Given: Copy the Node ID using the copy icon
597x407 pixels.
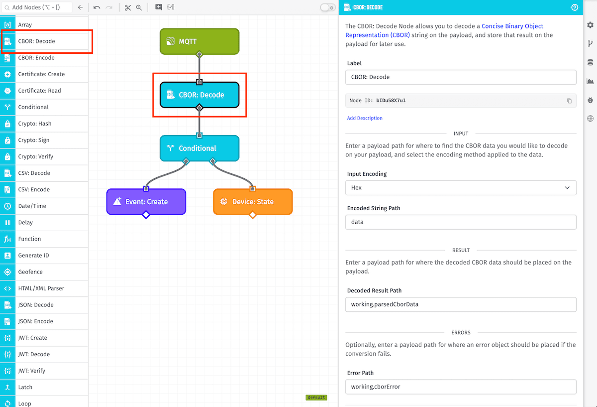Looking at the screenshot, I should click(569, 100).
